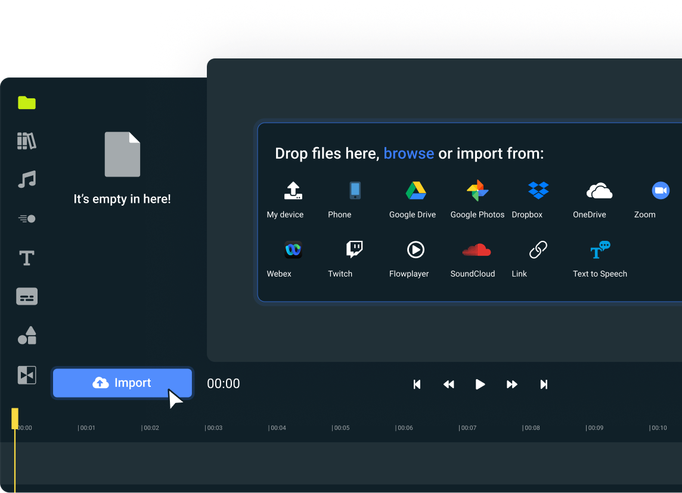Click the browse link to select files
682x493 pixels.
408,153
